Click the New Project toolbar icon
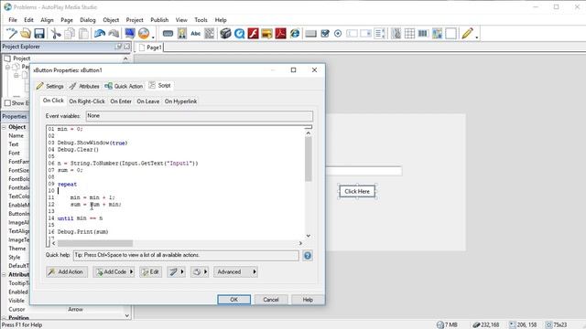This screenshot has width=586, height=329. pyautogui.click(x=11, y=34)
